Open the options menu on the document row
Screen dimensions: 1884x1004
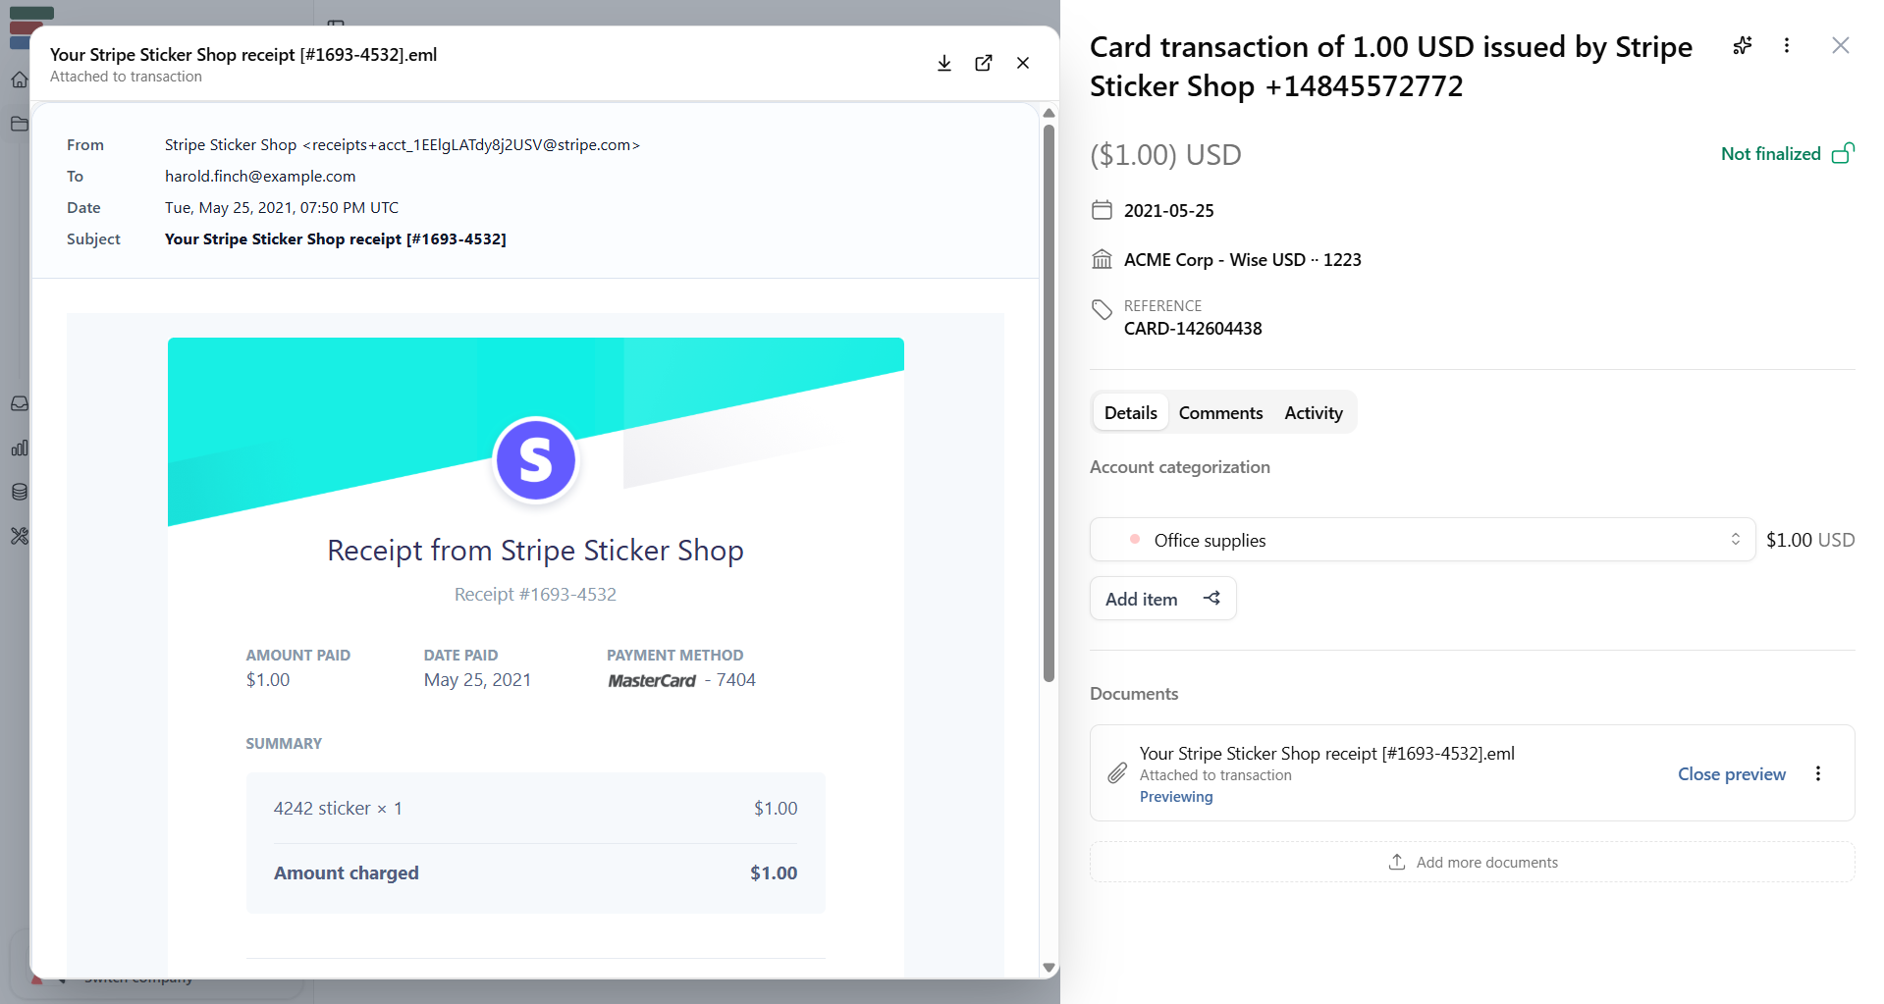1817,773
